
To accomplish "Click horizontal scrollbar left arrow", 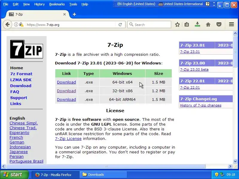I will click(3, 166).
